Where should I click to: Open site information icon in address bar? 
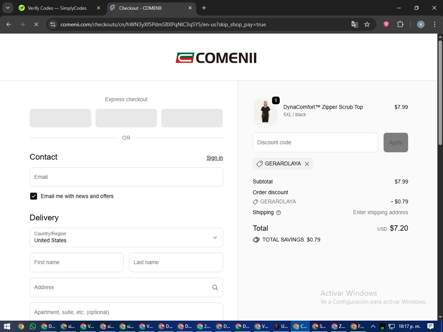click(x=53, y=24)
